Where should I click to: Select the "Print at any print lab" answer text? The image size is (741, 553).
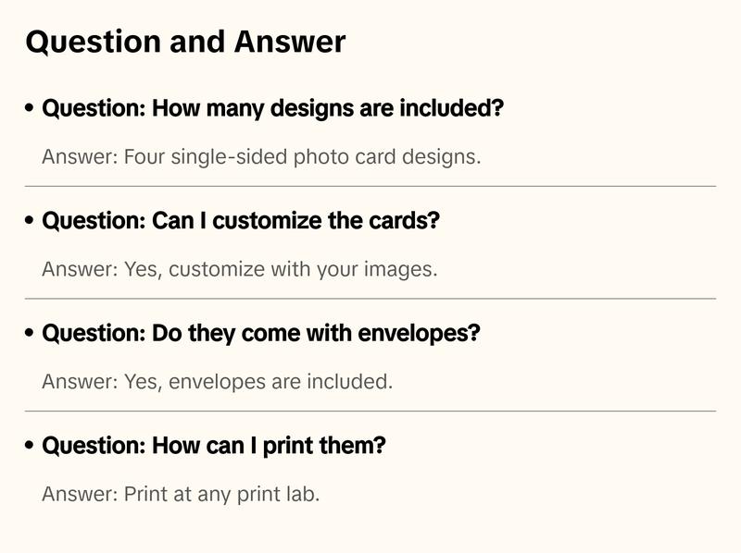[222, 494]
